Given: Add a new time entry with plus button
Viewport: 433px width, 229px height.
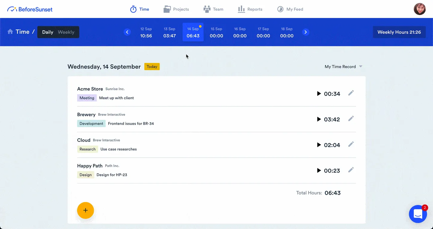Looking at the screenshot, I should [x=85, y=210].
